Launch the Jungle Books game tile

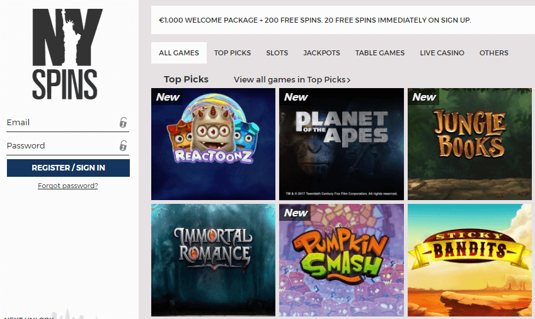(x=469, y=144)
